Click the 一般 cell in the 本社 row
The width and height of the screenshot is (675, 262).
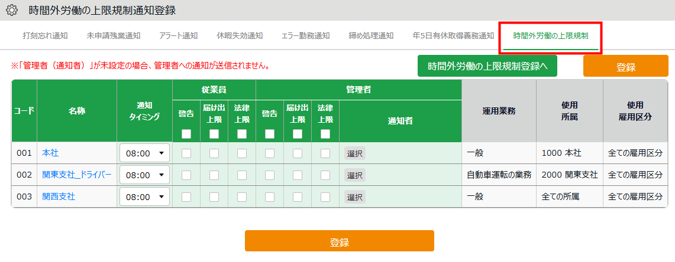tap(499, 153)
